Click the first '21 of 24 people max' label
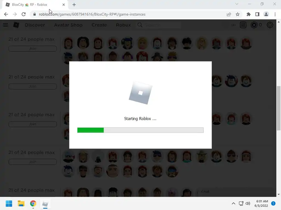Viewport: 281px width, 210px height. coord(32,39)
